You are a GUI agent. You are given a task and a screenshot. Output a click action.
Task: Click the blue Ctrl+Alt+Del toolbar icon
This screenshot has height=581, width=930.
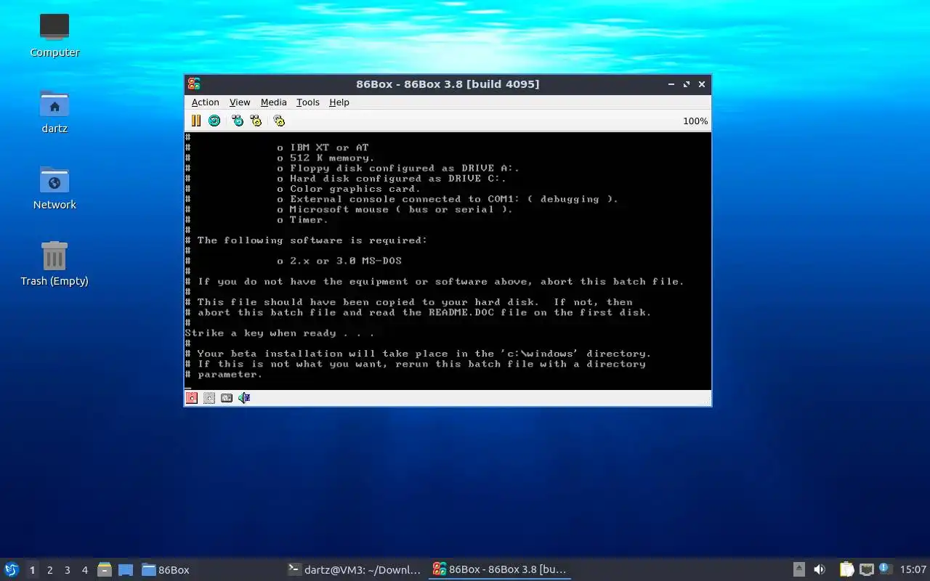tap(238, 121)
